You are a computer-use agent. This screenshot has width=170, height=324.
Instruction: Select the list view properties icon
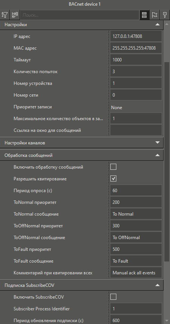pos(144,15)
